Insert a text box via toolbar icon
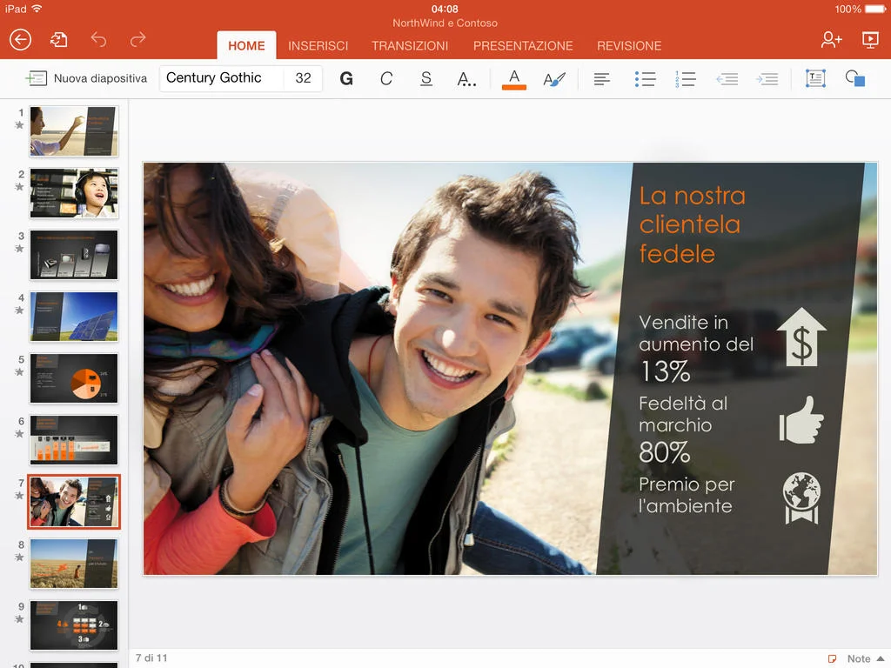891x668 pixels. point(814,78)
